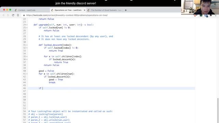Screen dimensions: 219x123
Task: Click 'def upgrade' function signature line
Action: pyautogui.click(x=64, y=25)
